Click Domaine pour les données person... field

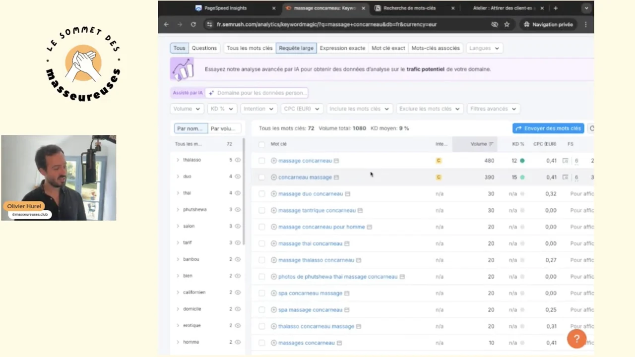[257, 93]
